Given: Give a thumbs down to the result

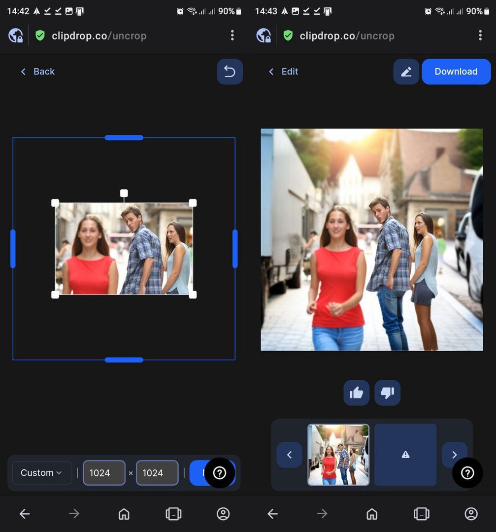Looking at the screenshot, I should (x=388, y=393).
